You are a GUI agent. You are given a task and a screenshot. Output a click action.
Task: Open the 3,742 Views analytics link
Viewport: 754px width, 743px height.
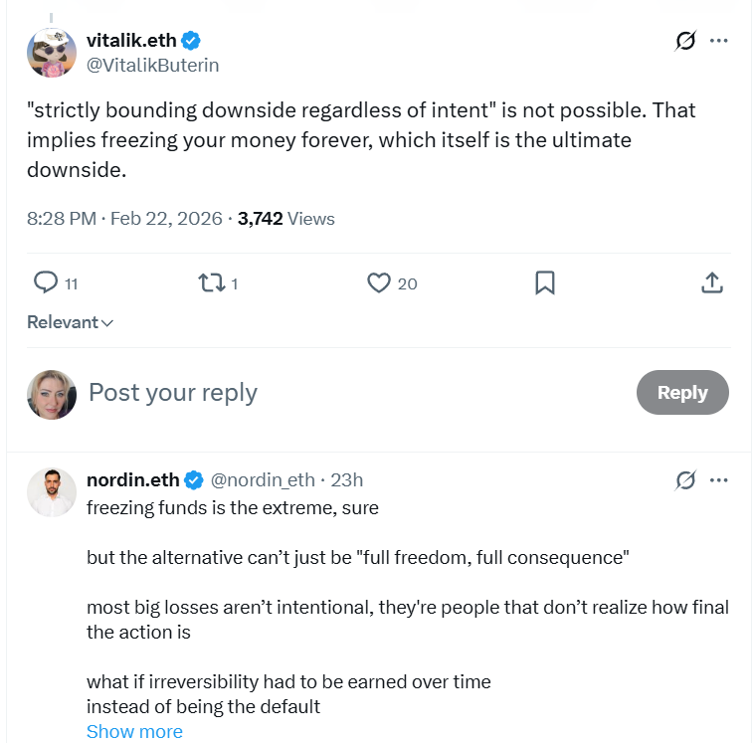[286, 219]
